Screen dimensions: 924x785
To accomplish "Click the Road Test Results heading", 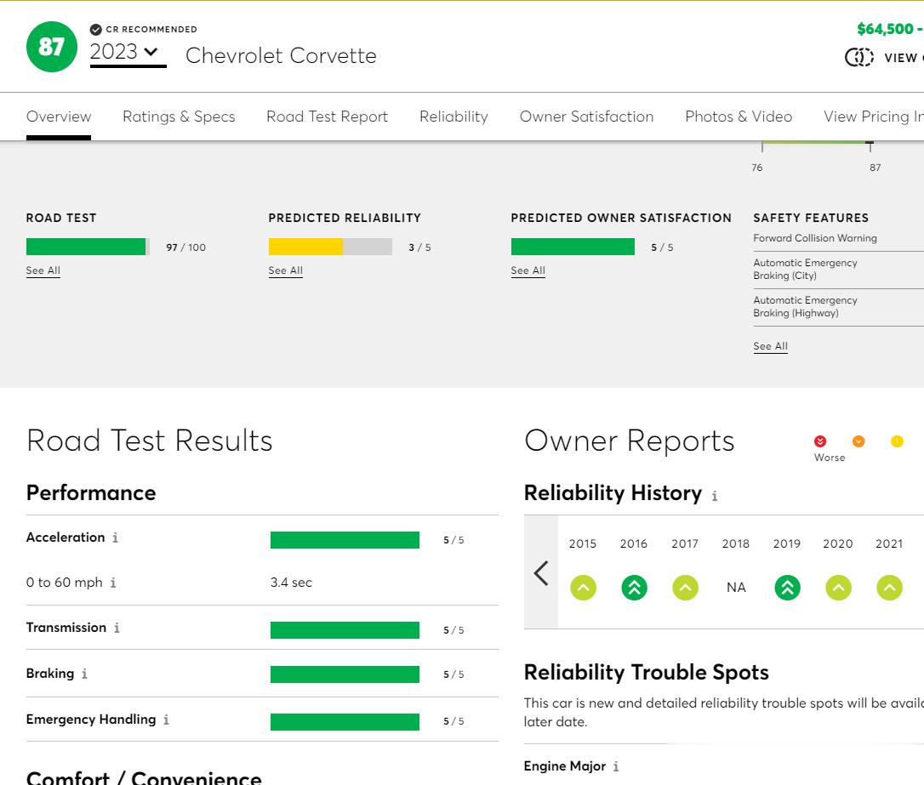I will tap(150, 441).
